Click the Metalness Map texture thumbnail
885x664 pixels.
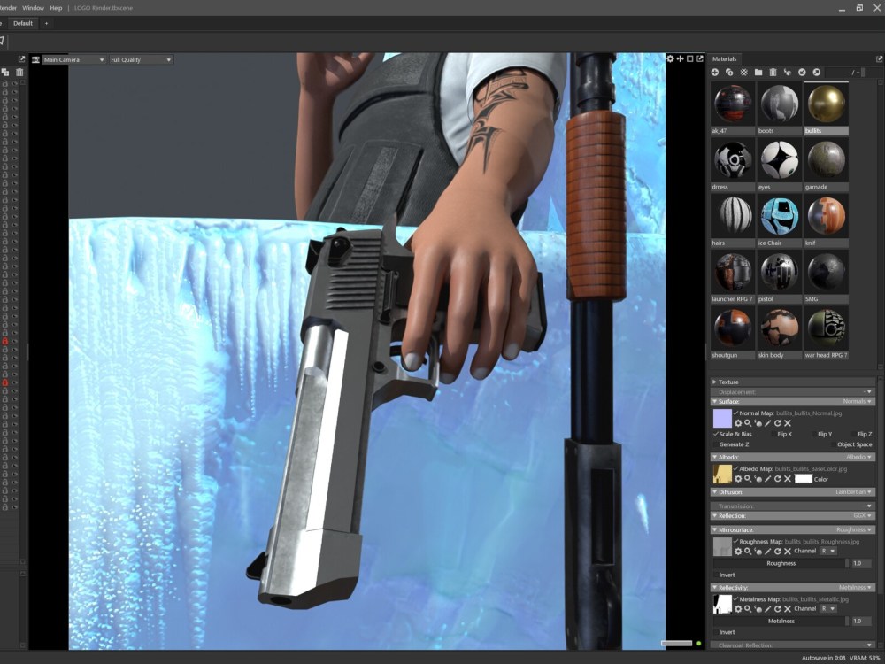tap(722, 604)
